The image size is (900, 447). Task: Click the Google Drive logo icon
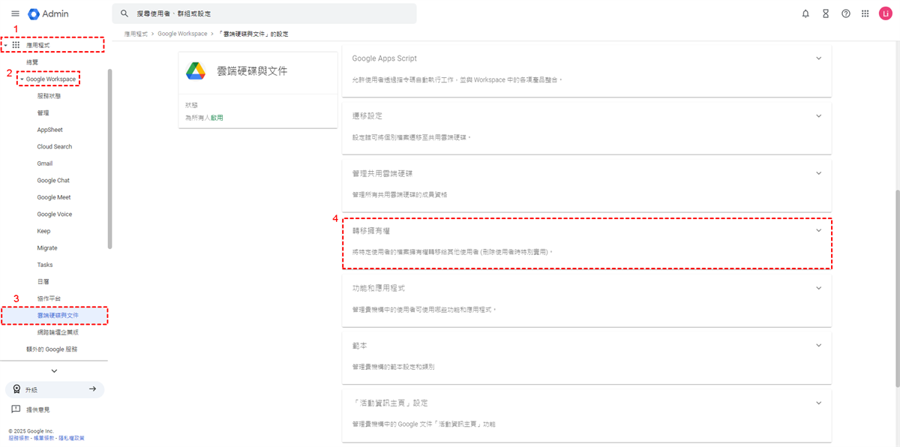196,70
